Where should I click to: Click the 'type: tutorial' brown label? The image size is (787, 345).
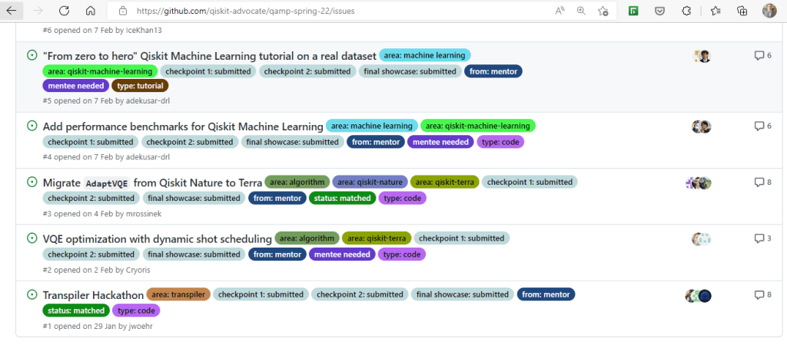(140, 86)
